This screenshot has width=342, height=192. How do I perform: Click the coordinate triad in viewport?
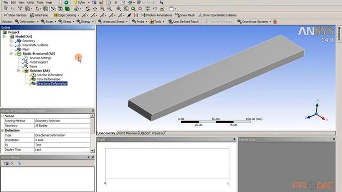[317, 111]
